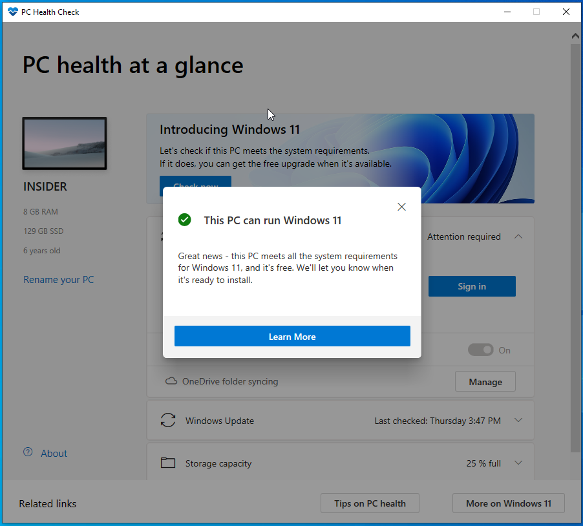The width and height of the screenshot is (583, 526).
Task: Click the scrollbar up arrow
Action: click(575, 36)
